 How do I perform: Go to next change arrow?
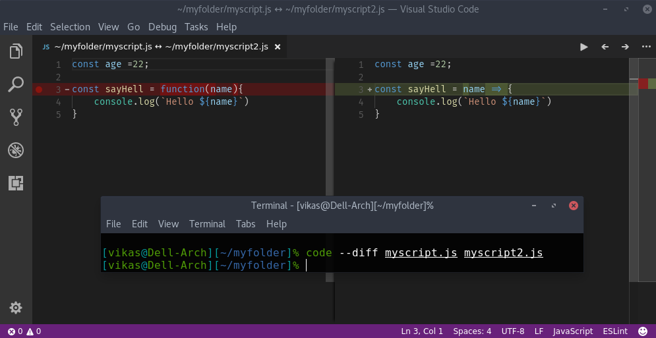[625, 47]
